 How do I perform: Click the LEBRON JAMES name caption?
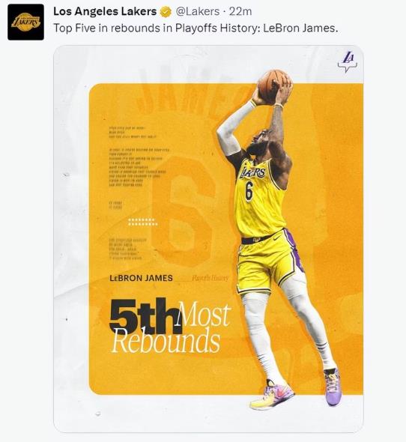tap(141, 278)
